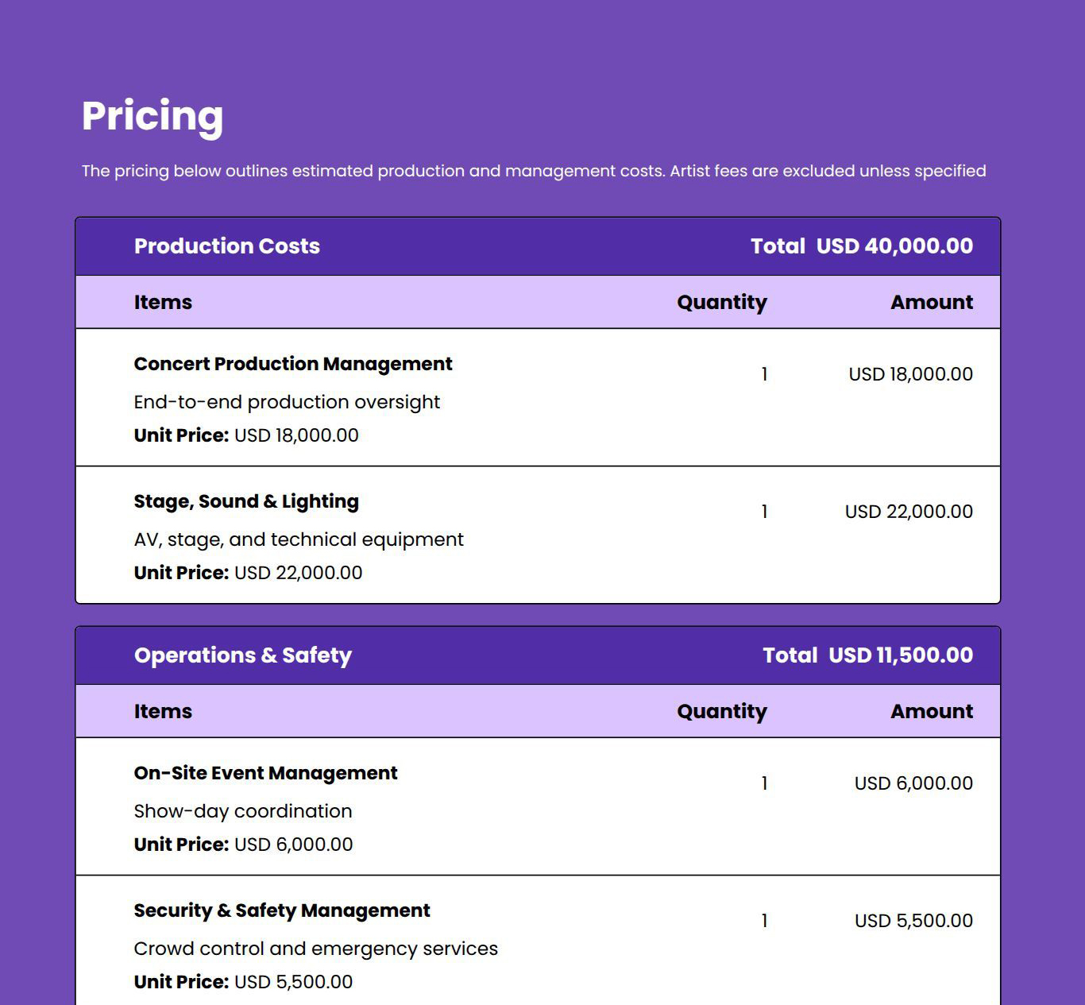Select the Unit Price USD 5,500.00 line
The height and width of the screenshot is (1005, 1085).
(243, 982)
